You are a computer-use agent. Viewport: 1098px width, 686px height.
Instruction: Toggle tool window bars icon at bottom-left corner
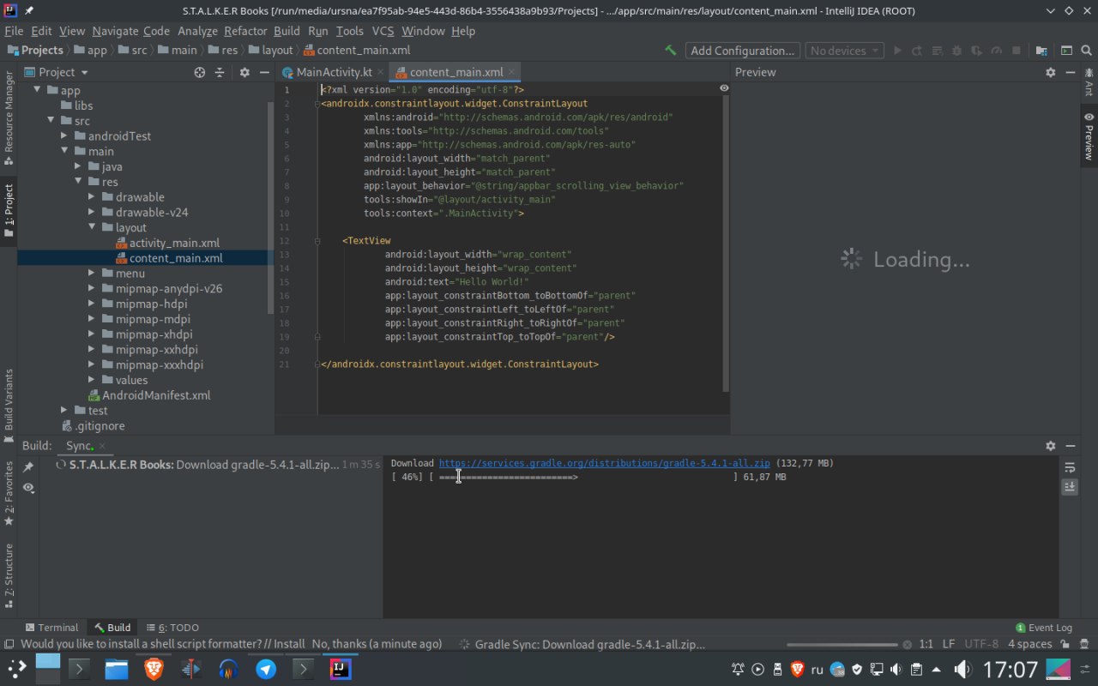tap(9, 644)
